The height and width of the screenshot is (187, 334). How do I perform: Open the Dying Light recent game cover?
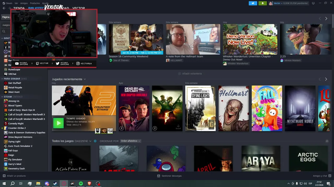[x=200, y=108]
